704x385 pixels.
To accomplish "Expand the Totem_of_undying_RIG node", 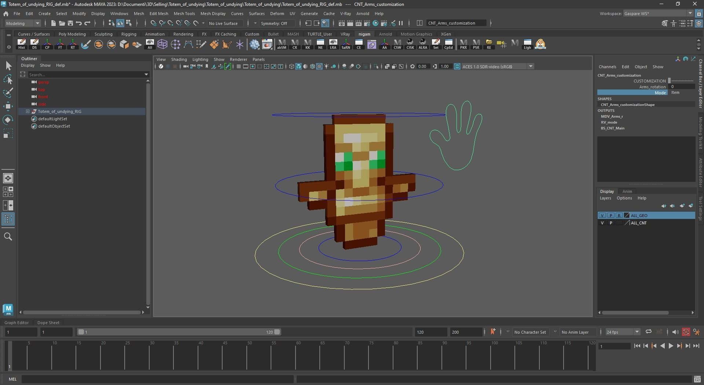I will tap(27, 111).
